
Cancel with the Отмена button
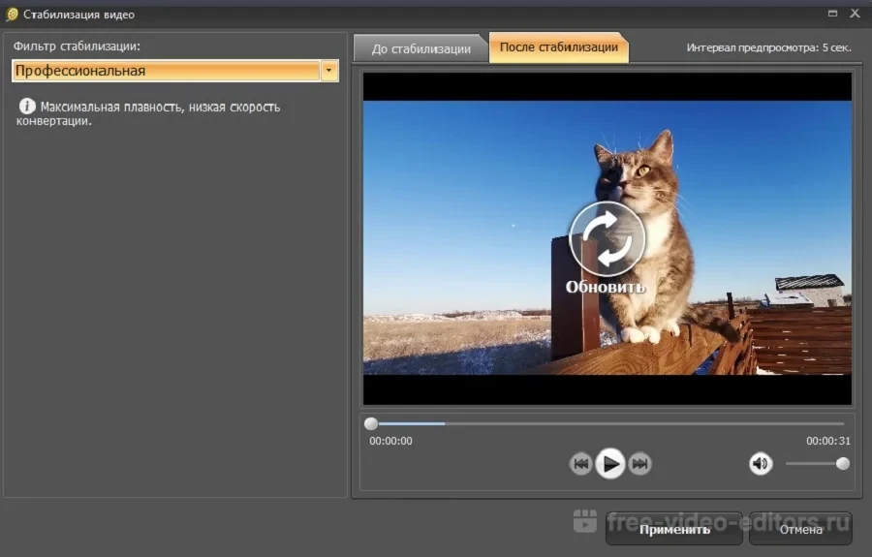point(801,529)
